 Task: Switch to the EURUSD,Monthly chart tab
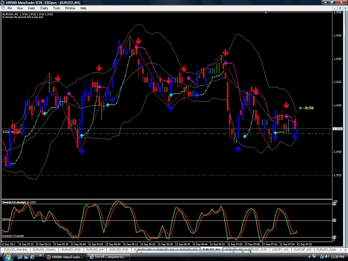16,249
